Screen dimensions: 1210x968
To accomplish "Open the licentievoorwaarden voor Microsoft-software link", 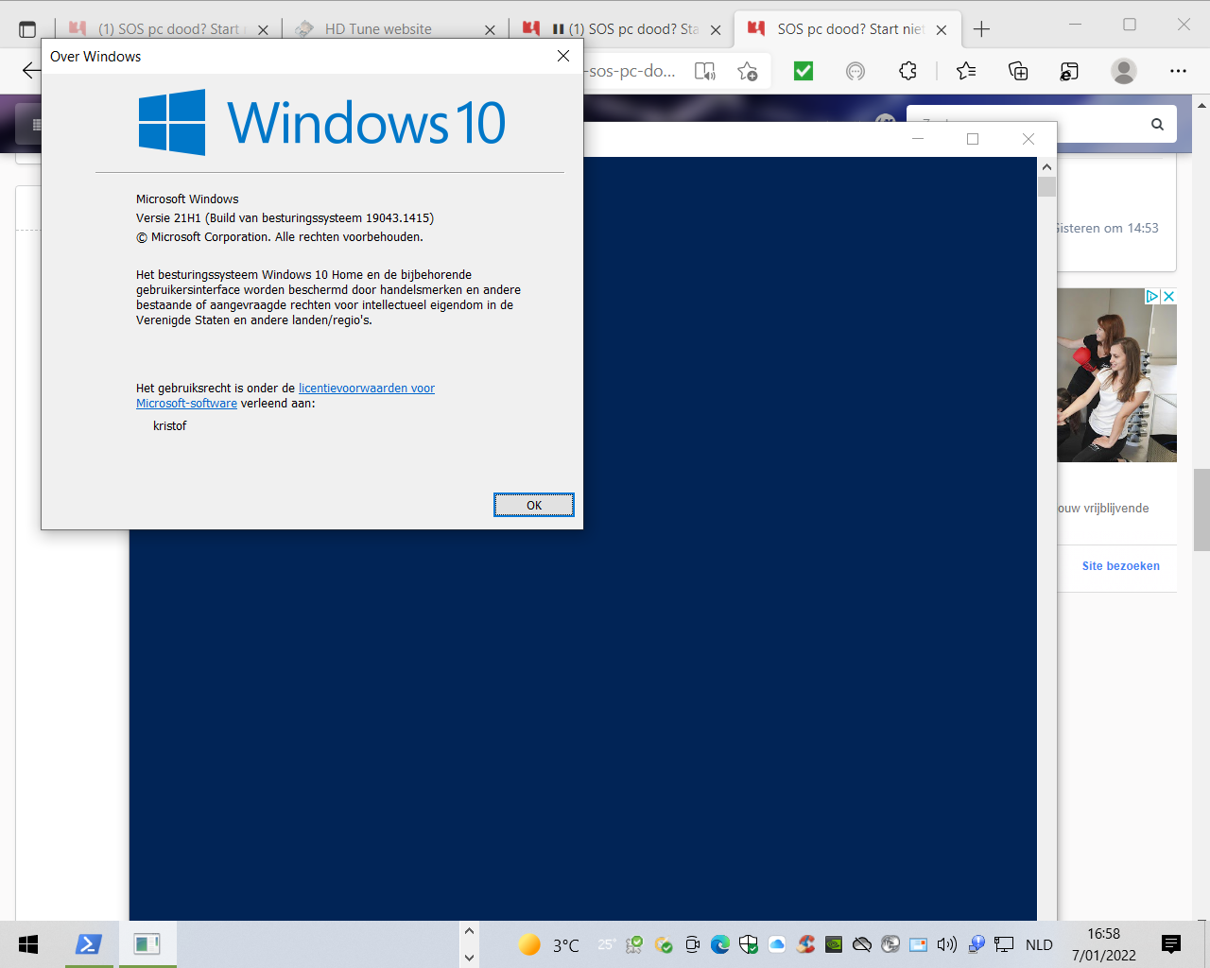I will click(285, 395).
